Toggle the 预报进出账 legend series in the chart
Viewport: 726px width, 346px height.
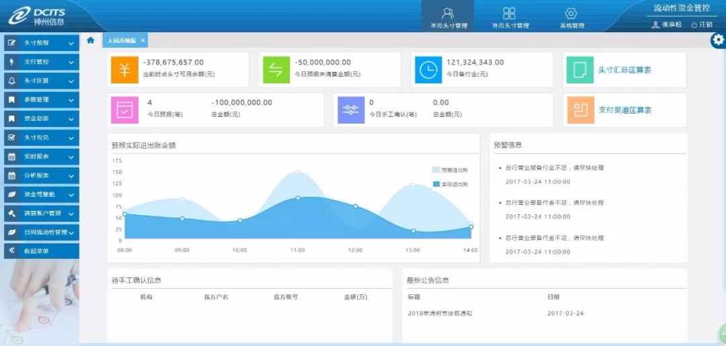click(x=450, y=170)
